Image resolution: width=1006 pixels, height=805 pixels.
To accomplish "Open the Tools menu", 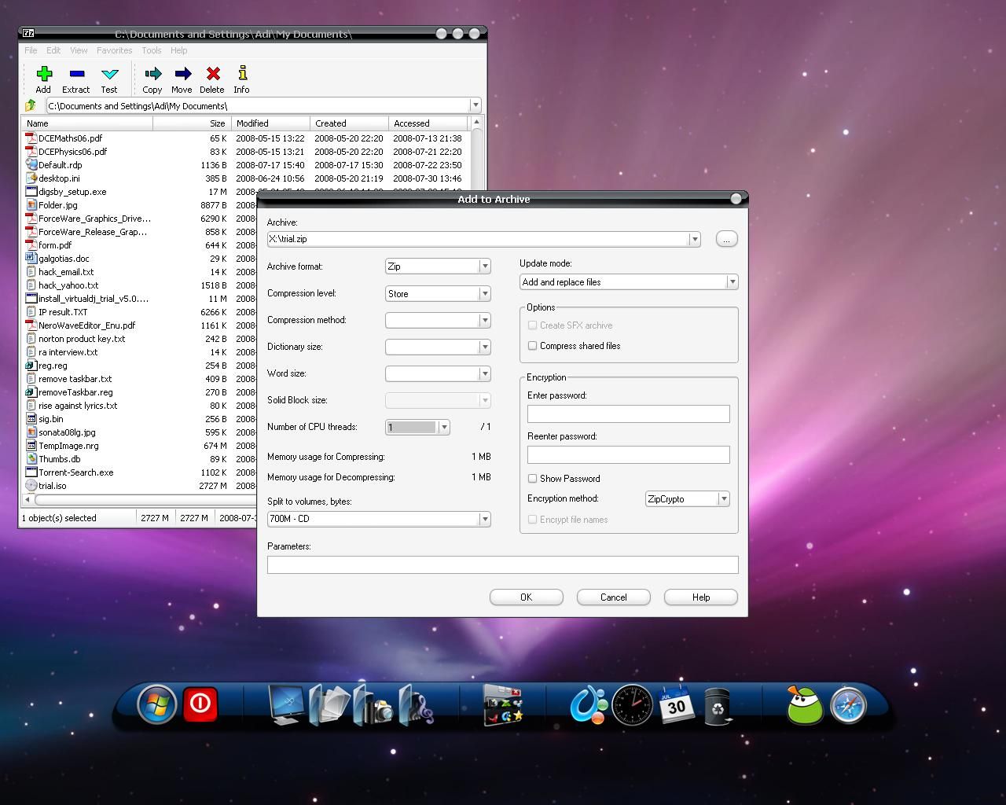I will click(152, 50).
